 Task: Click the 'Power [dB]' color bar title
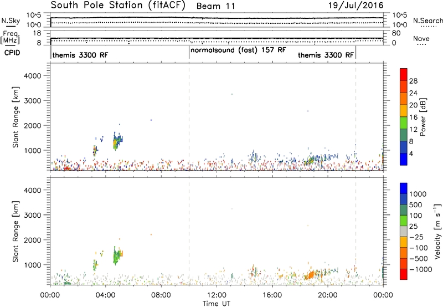click(x=423, y=117)
